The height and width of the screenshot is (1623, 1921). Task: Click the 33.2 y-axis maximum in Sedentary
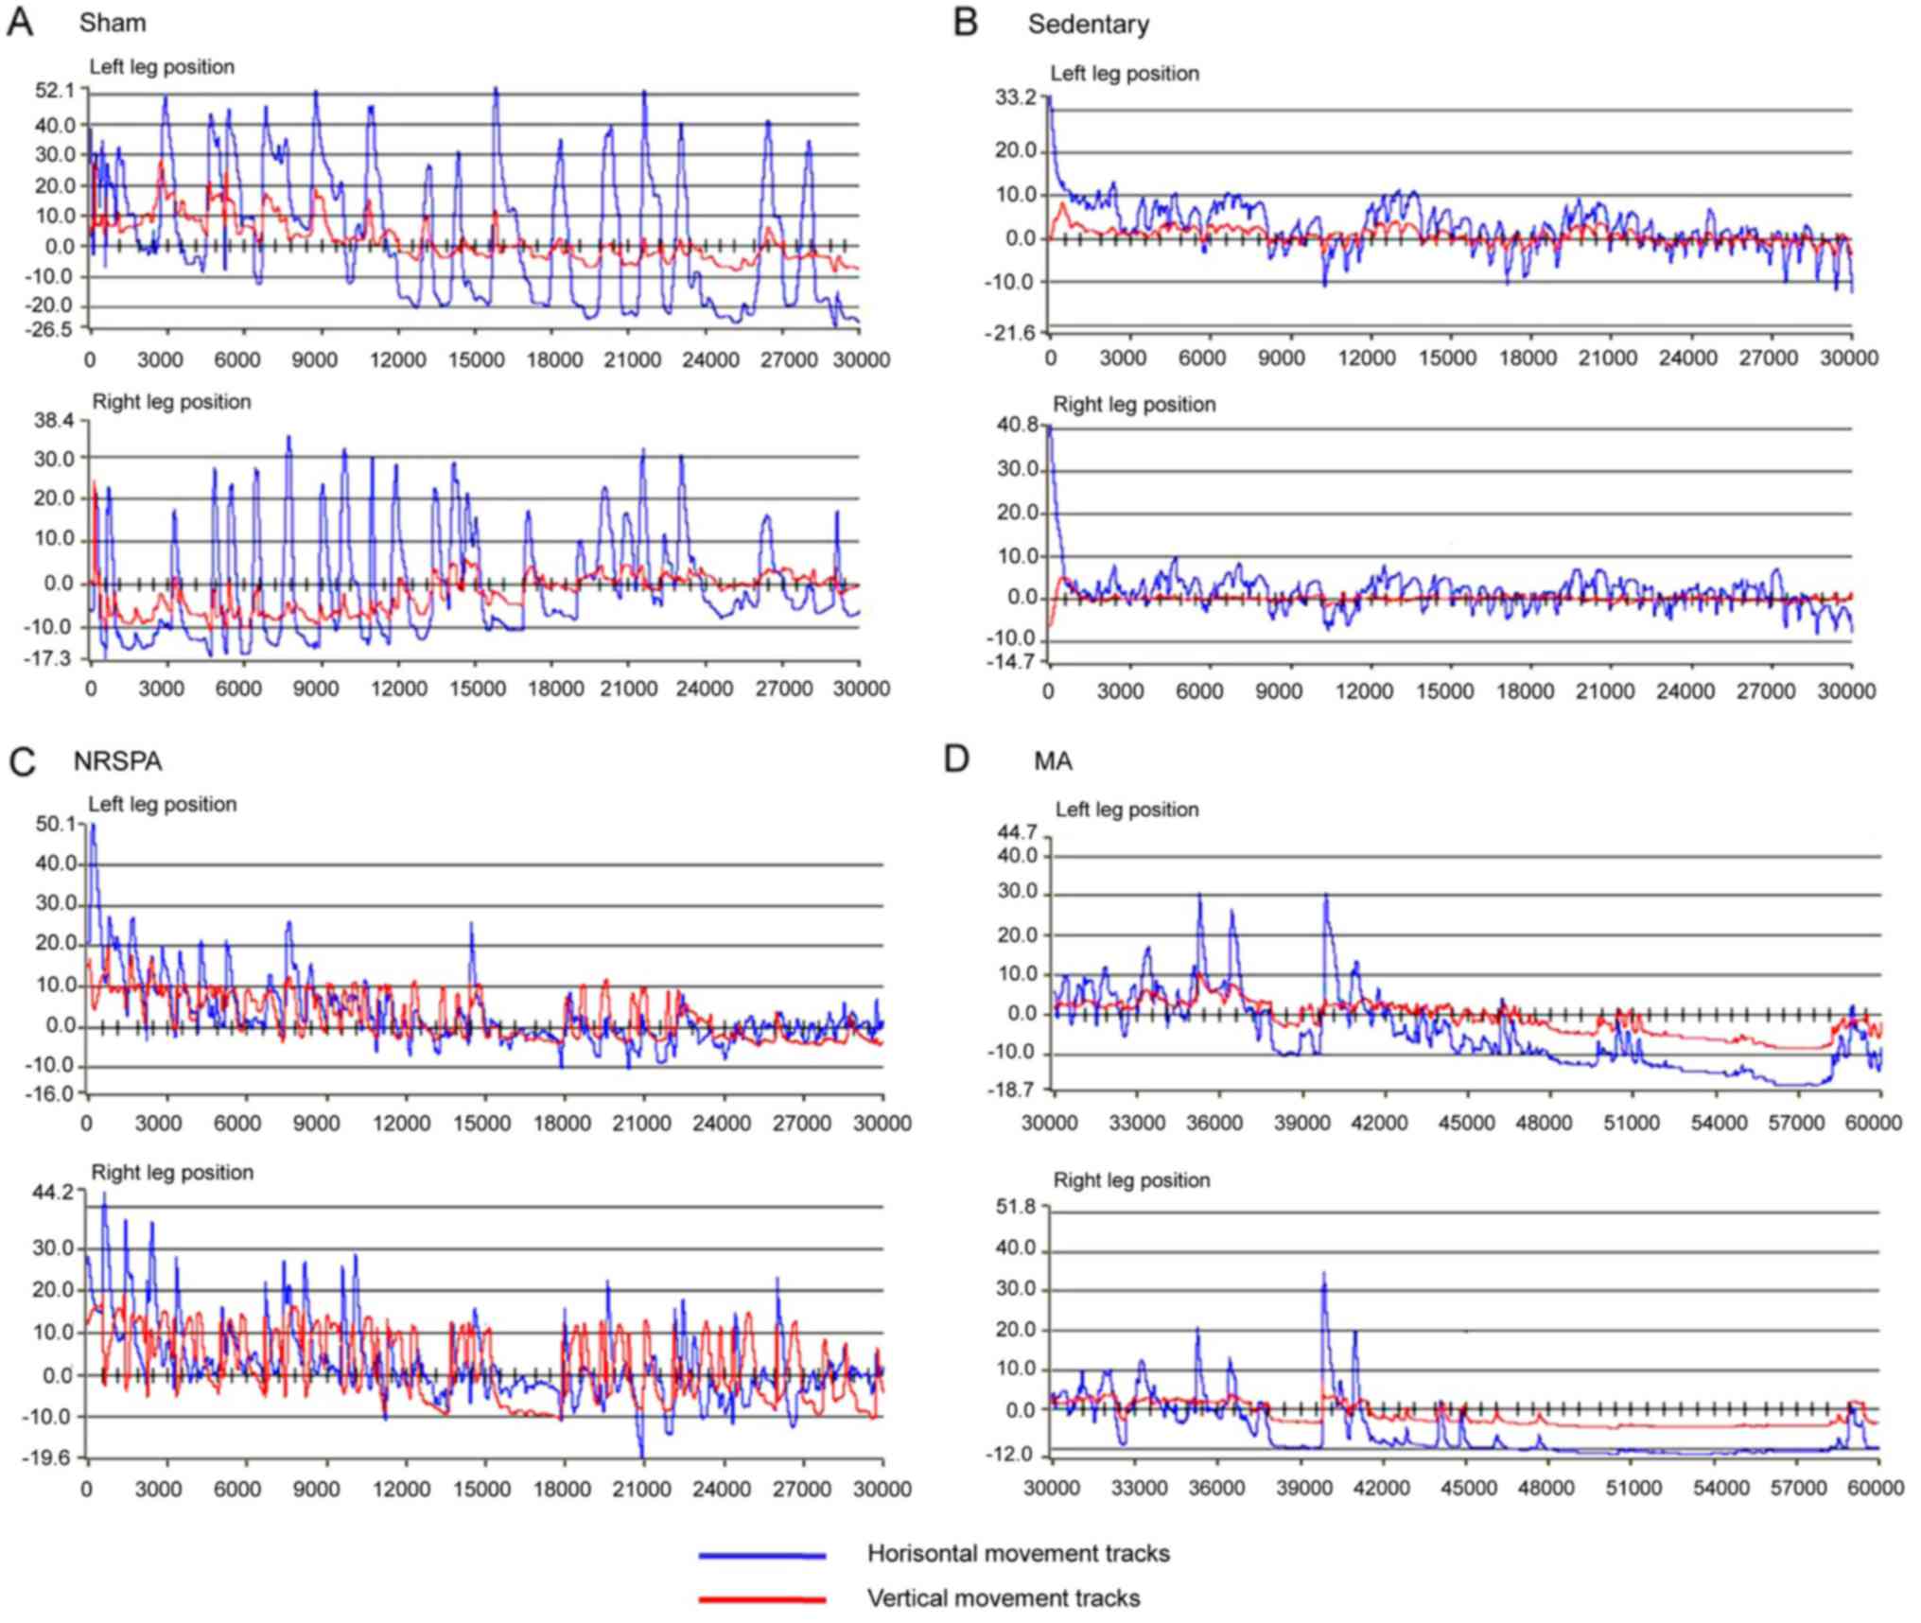tap(1017, 96)
